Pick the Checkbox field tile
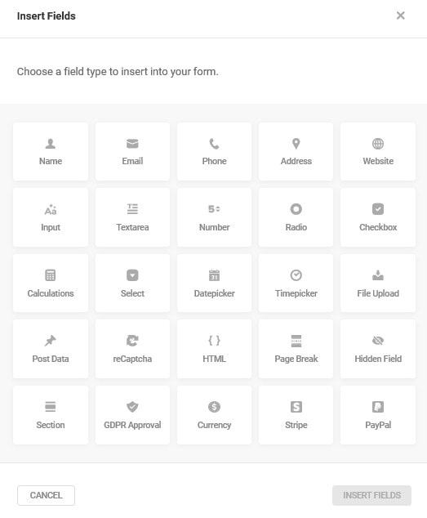 378,217
